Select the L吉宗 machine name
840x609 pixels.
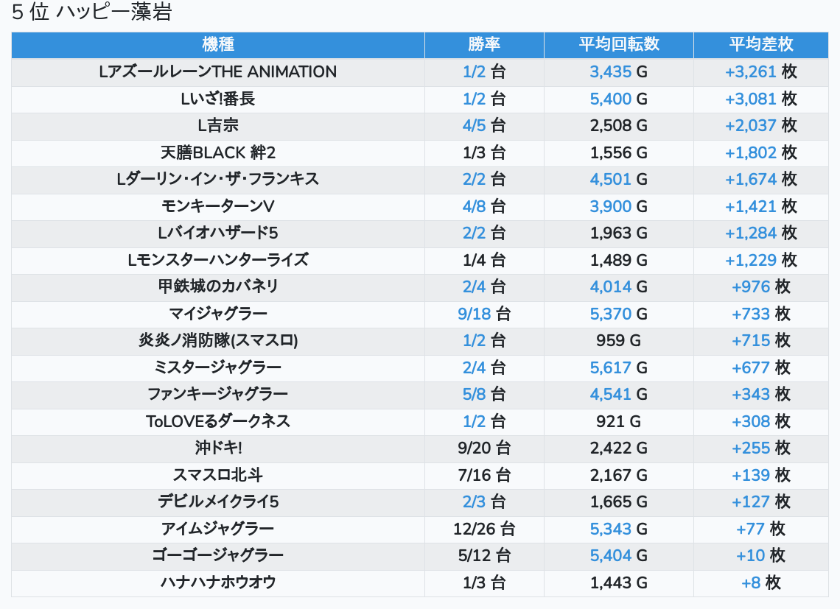tap(218, 125)
